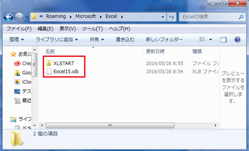
Task: Expand the 整理 dropdown
Action: point(16,39)
